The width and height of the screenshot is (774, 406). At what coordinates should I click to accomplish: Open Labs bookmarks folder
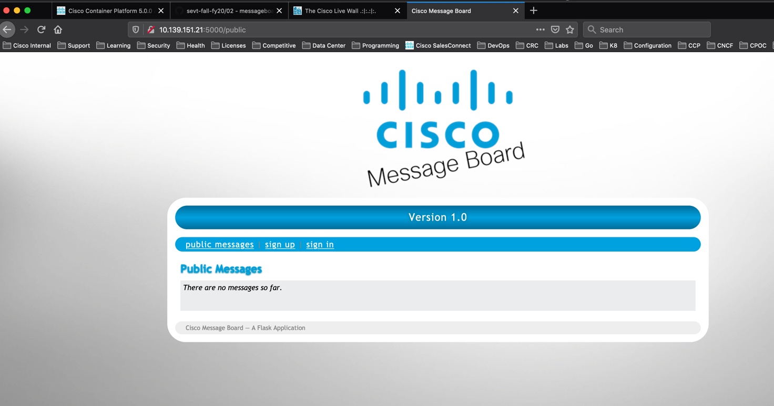tap(556, 46)
